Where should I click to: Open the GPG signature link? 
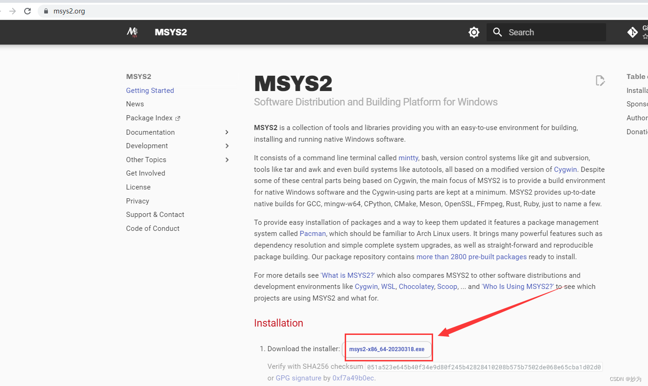tap(298, 378)
